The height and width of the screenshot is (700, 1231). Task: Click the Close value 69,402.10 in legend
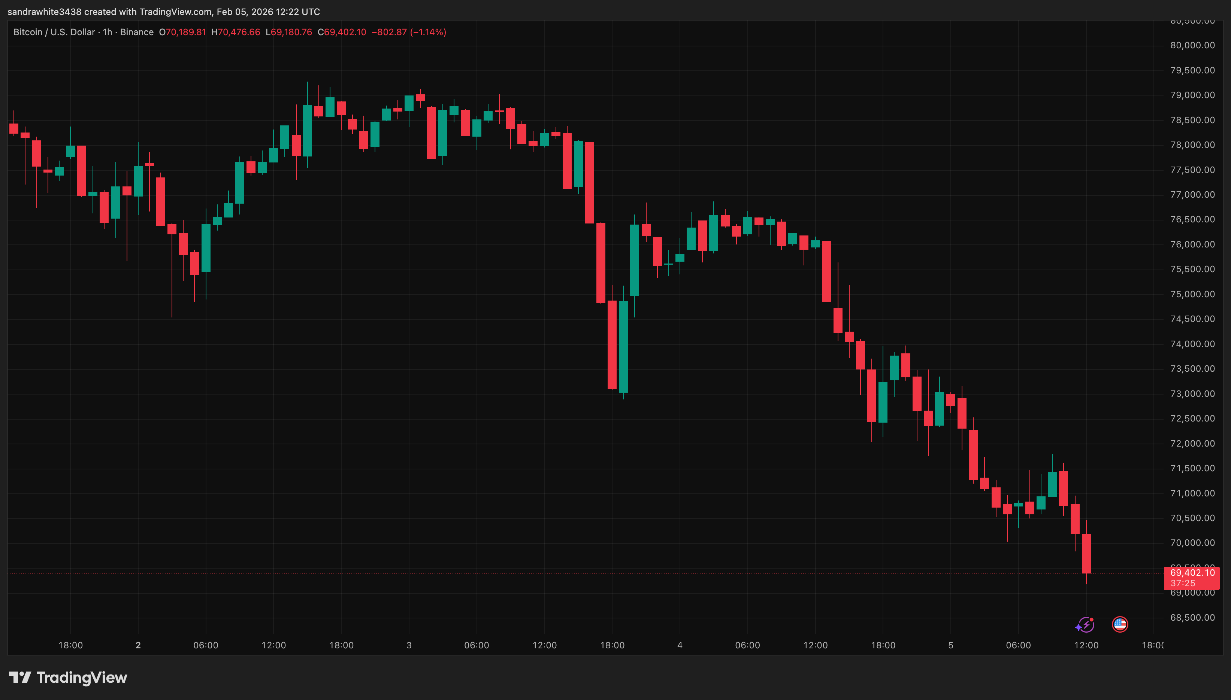tap(345, 32)
